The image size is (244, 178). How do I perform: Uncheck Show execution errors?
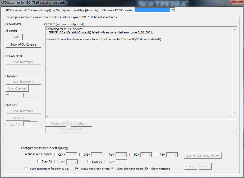[77, 169]
